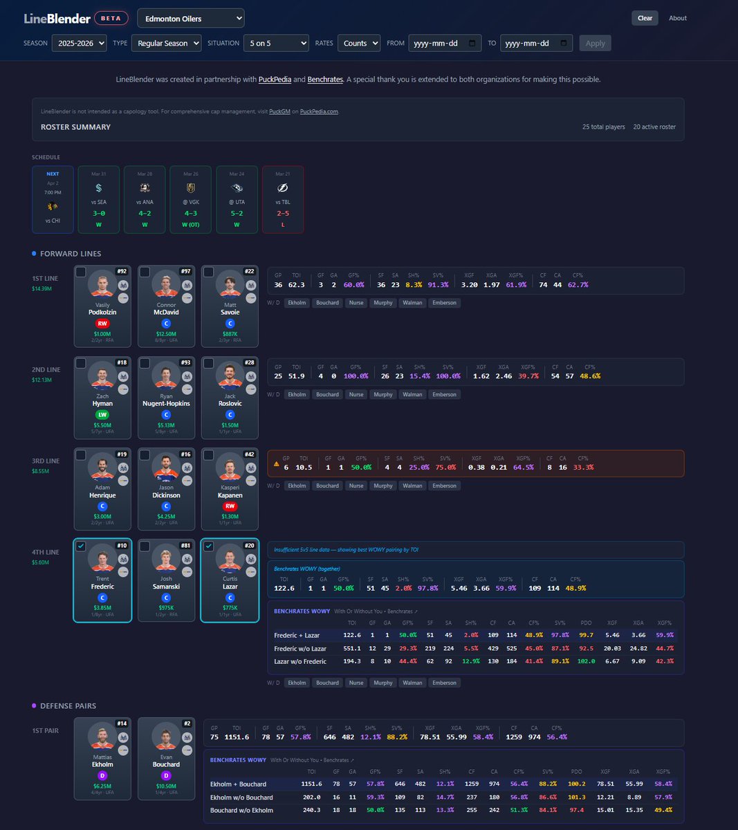Follow the Benchrates partnership link
Viewport: 738px width, 830px height.
(x=325, y=80)
